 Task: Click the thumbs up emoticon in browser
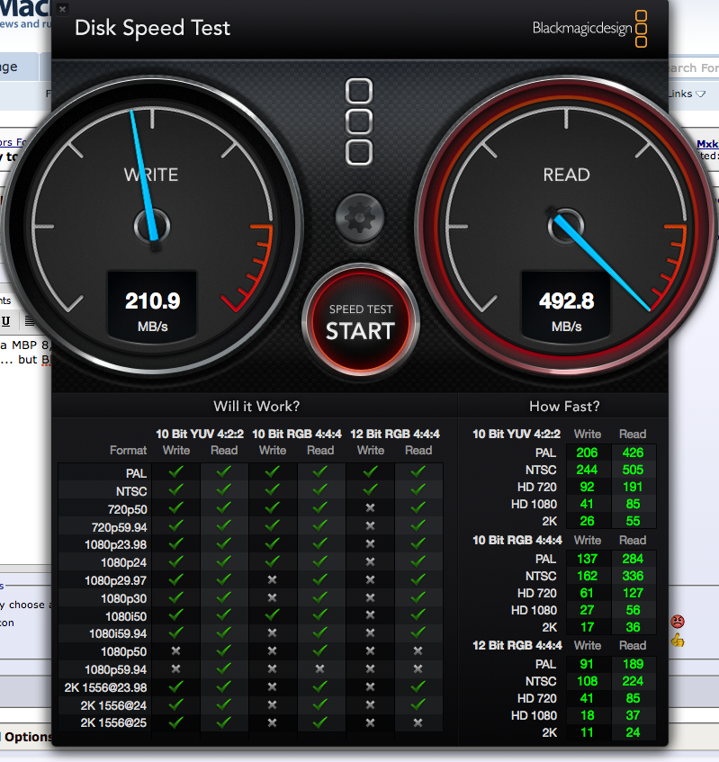coord(678,641)
